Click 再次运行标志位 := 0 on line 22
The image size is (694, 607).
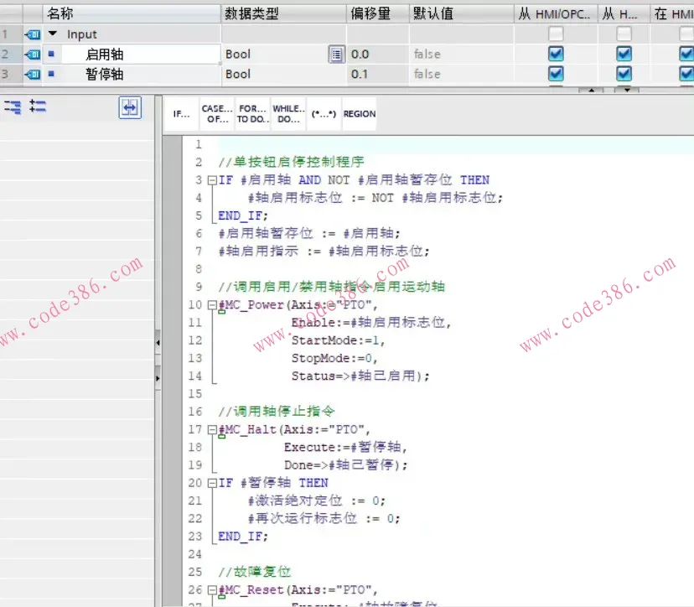point(324,518)
